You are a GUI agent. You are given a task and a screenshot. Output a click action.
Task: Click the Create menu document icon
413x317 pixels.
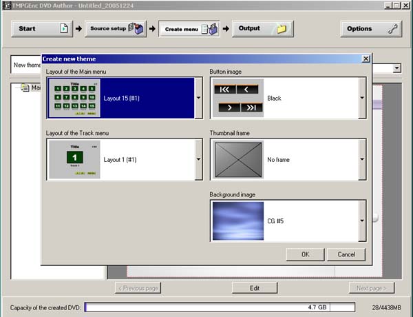pos(210,29)
